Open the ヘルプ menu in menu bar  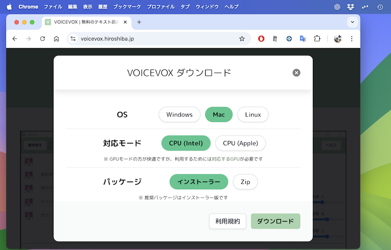click(231, 7)
